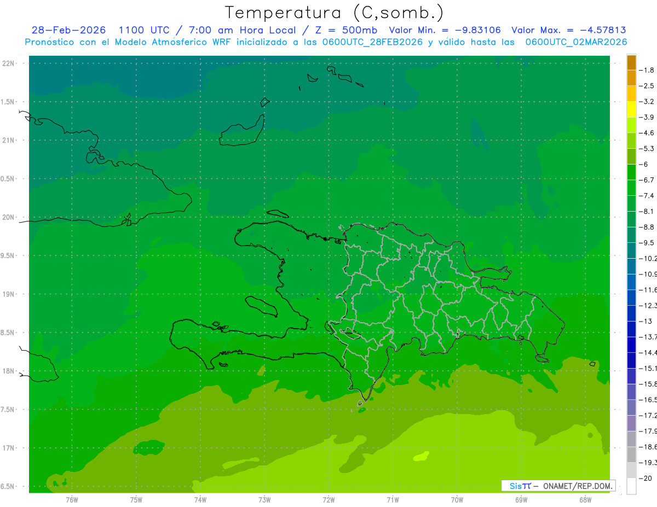
Task: Click the -8.1 value on color scale
Action: click(x=647, y=211)
